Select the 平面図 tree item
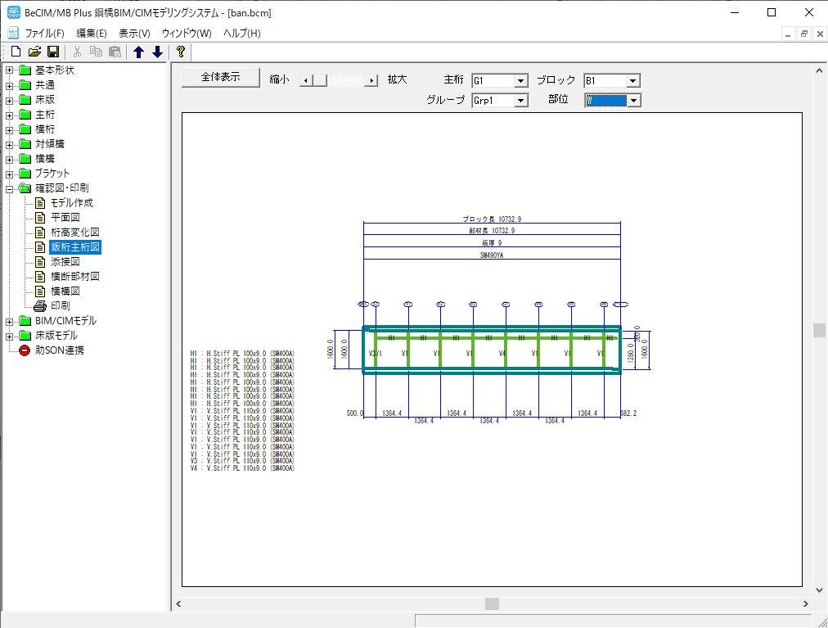This screenshot has width=828, height=628. [x=65, y=217]
